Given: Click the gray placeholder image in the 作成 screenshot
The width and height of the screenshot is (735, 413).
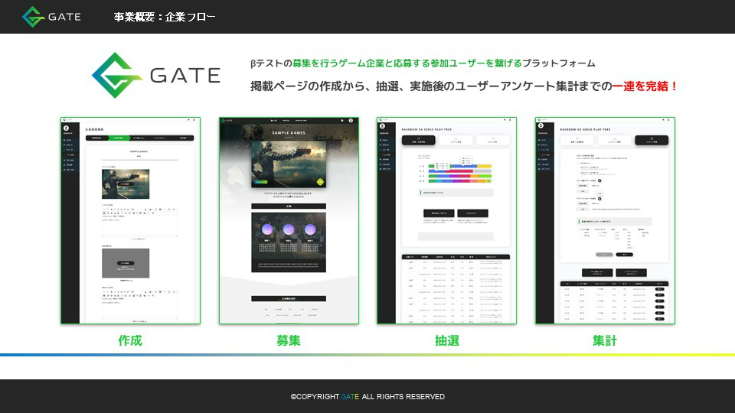Looking at the screenshot, I should tap(126, 263).
